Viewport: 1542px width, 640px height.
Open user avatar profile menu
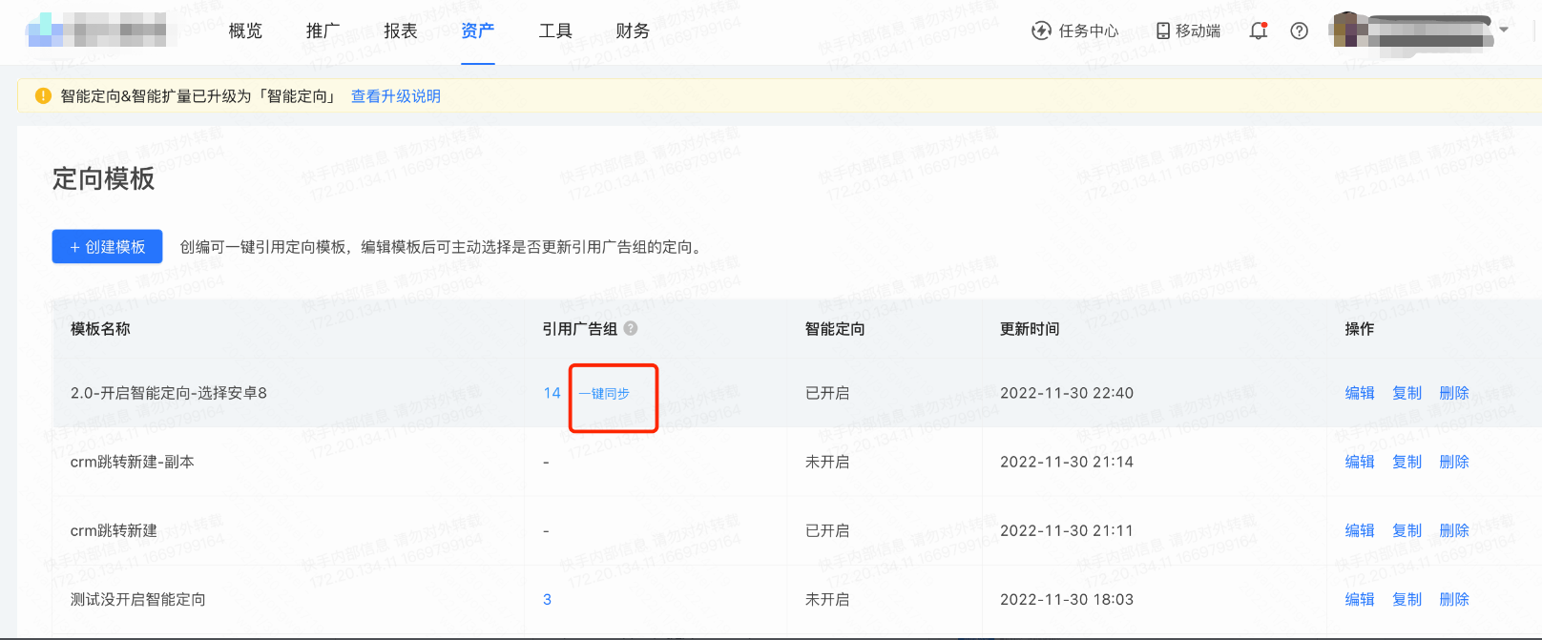click(x=1346, y=30)
